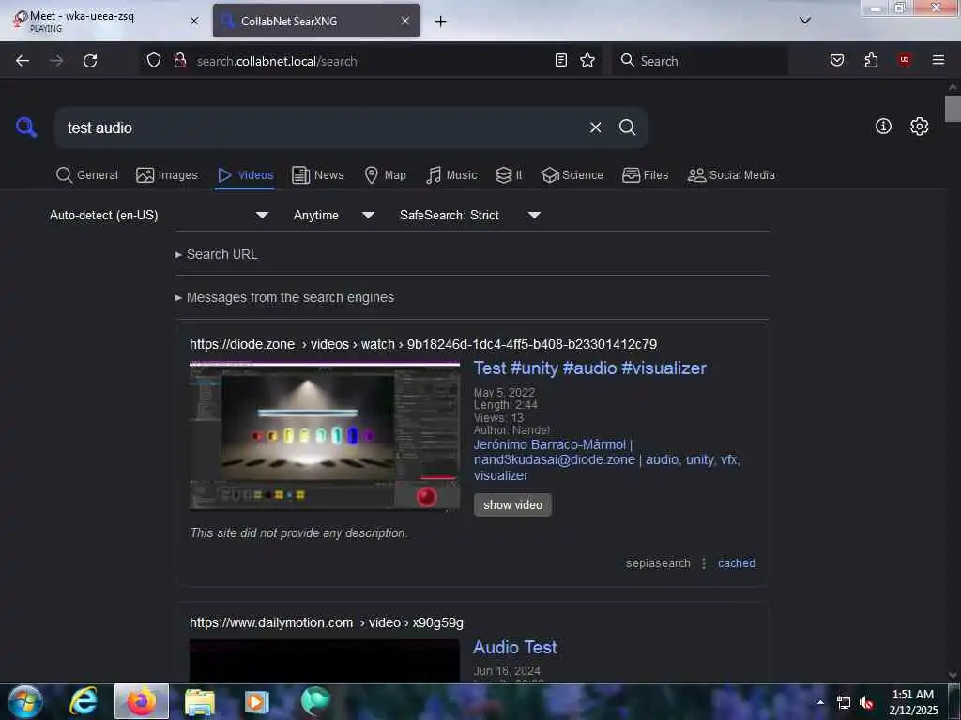Open the media player taskbar icon

coord(257,701)
